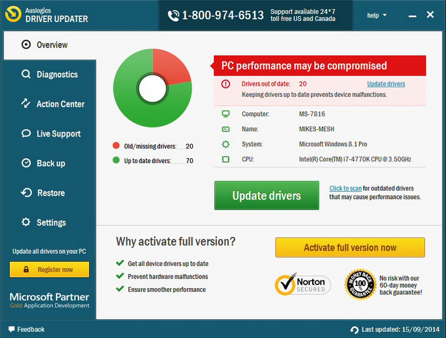Click the red warning exclamation icon
The width and height of the screenshot is (446, 338).
(225, 84)
